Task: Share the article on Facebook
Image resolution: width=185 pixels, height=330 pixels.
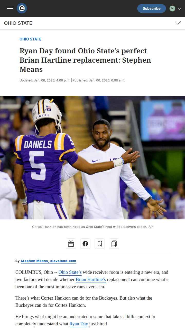Action: pos(85,244)
